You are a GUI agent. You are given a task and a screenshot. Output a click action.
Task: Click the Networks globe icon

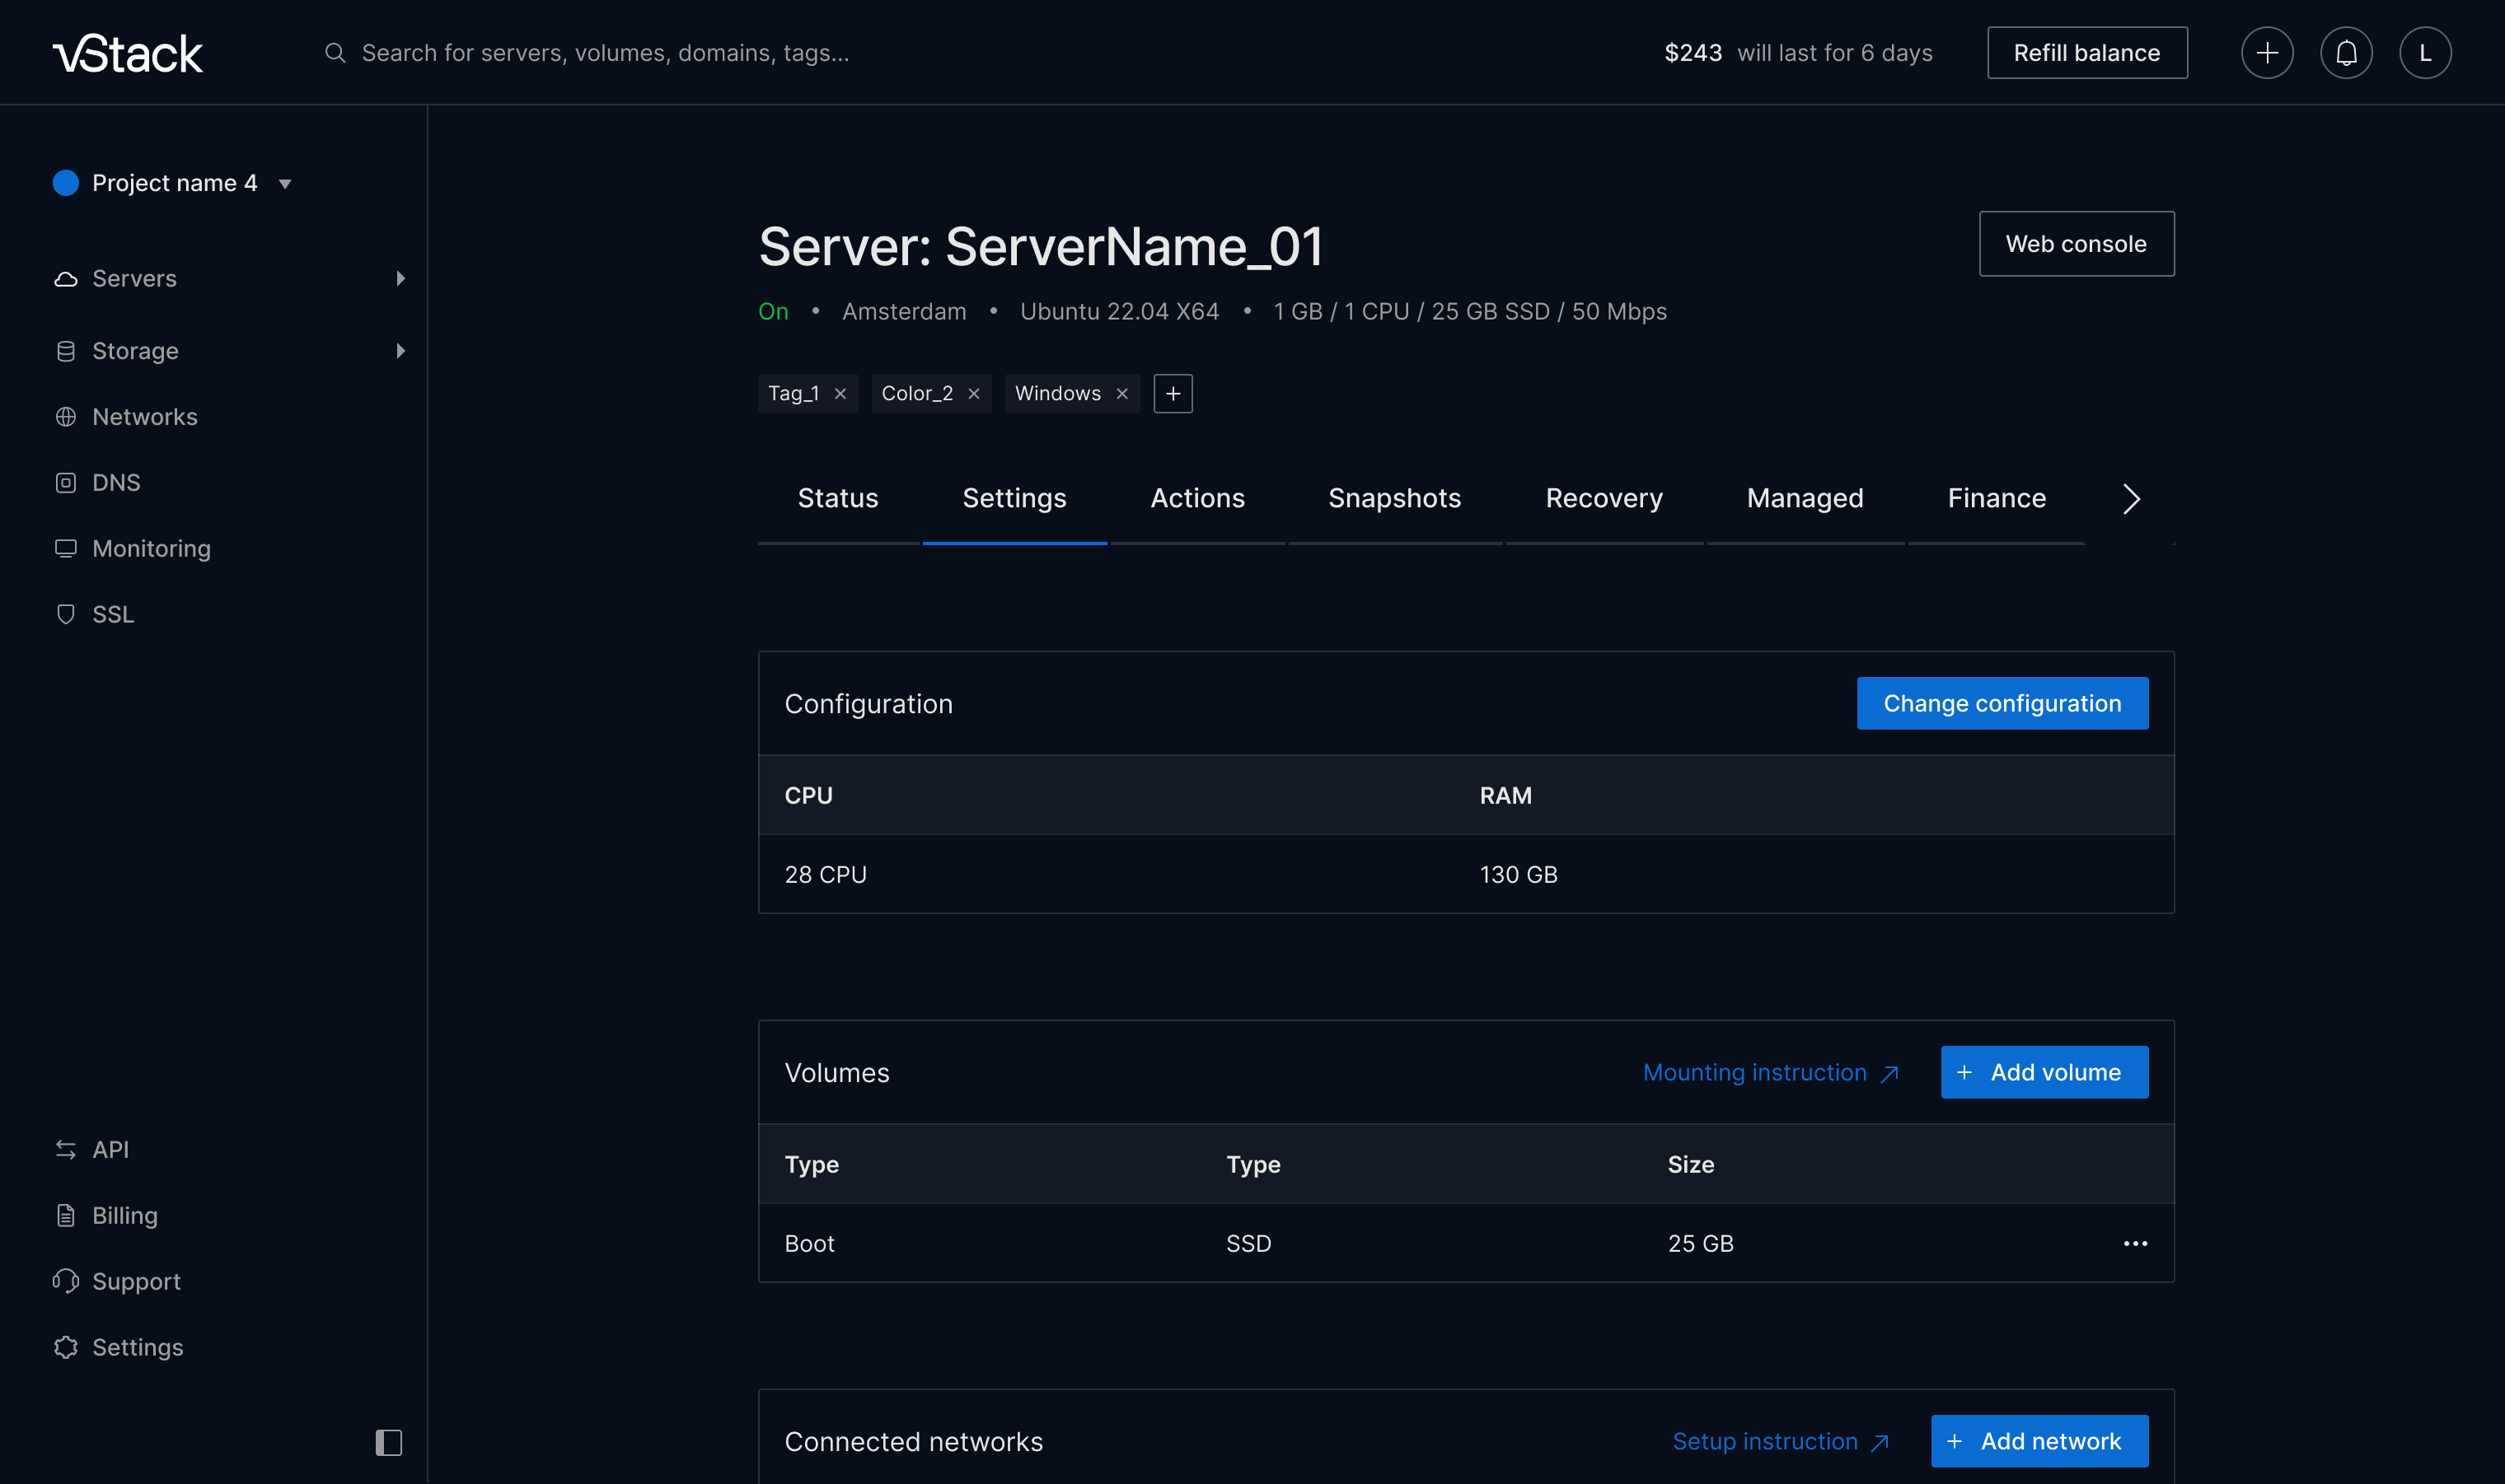tap(66, 417)
